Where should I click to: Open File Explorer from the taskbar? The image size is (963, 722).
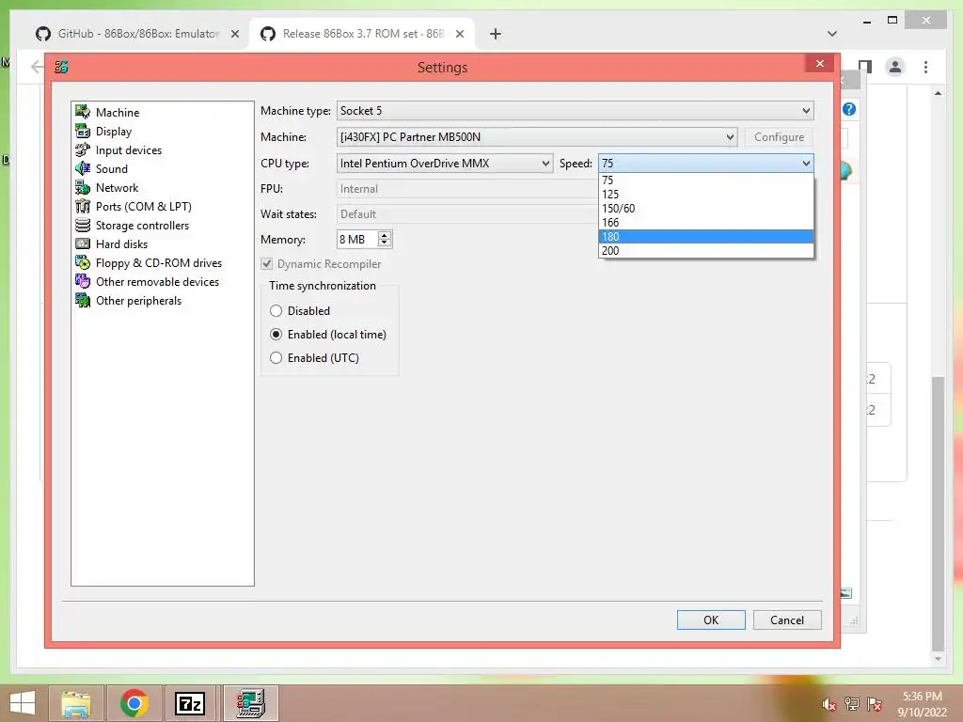click(x=75, y=703)
